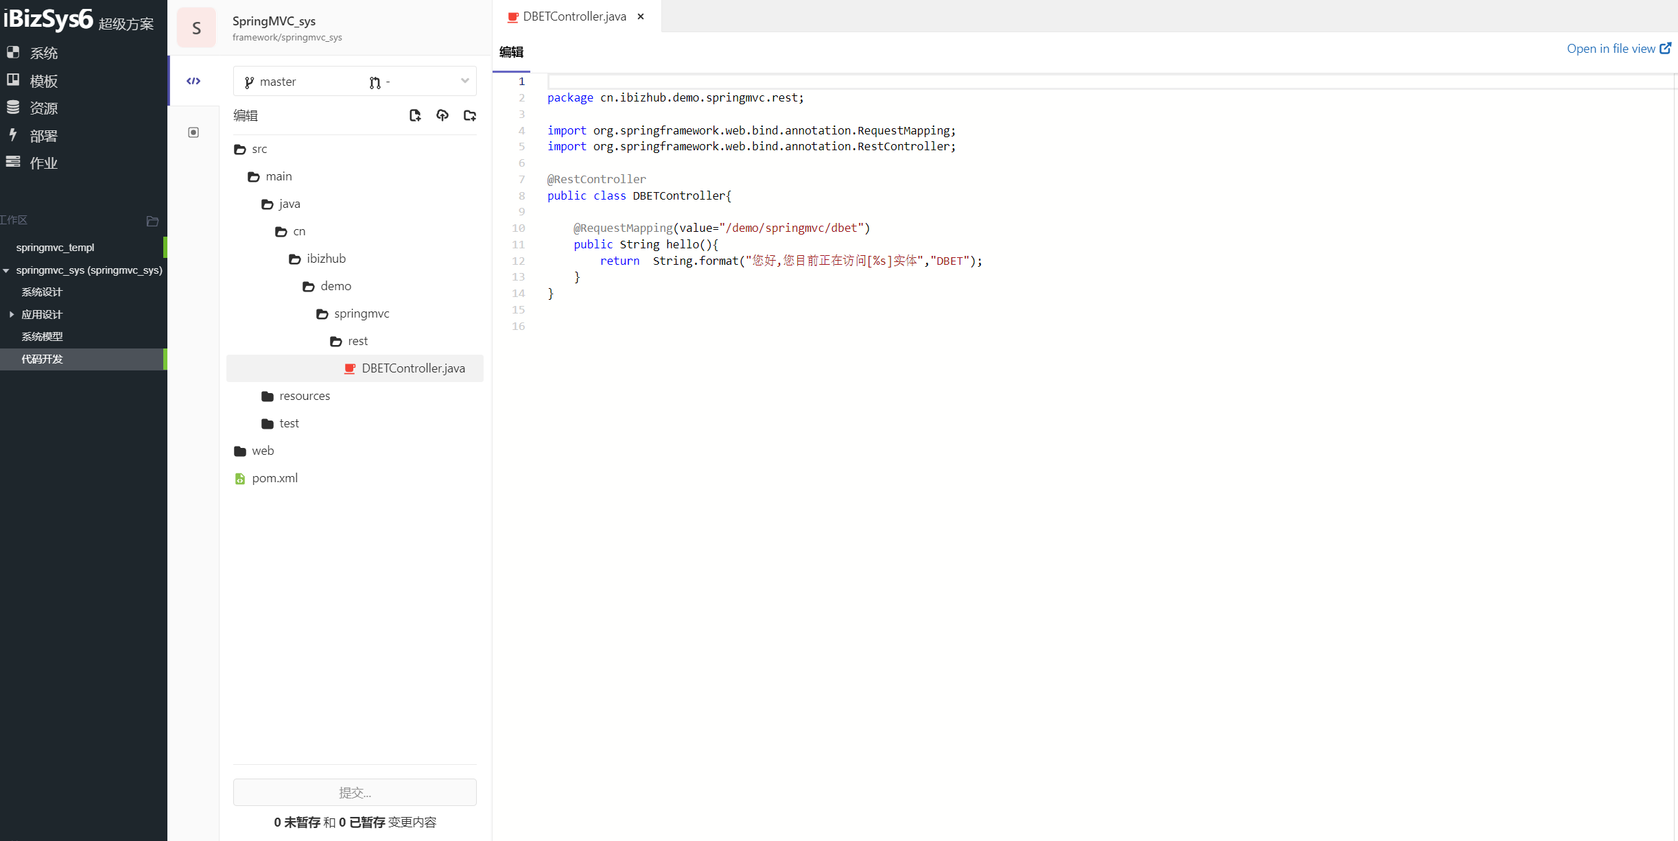The height and width of the screenshot is (841, 1678).
Task: Click line number 16 in gutter
Action: [x=519, y=327]
